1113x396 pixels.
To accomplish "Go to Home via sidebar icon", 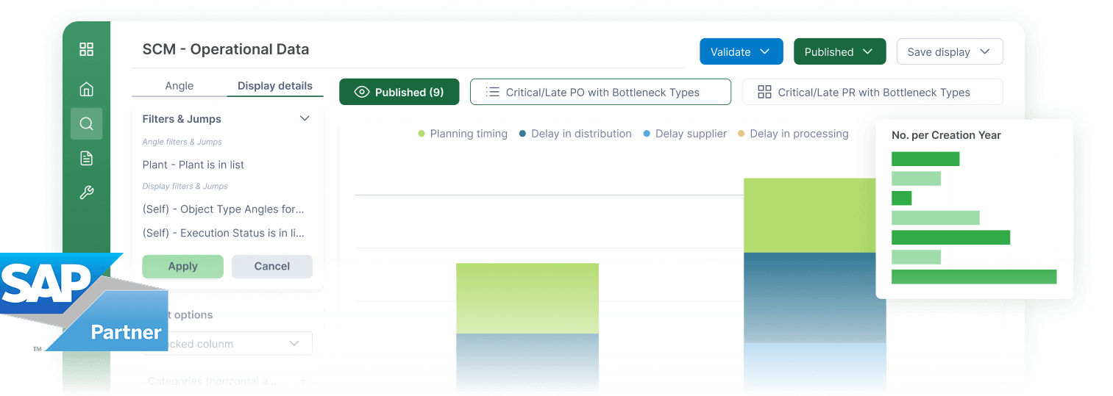I will click(x=86, y=90).
